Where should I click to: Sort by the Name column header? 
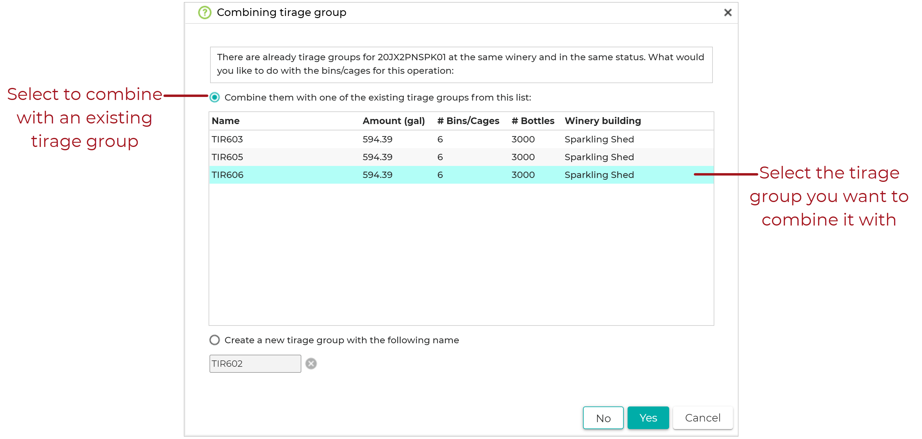225,121
